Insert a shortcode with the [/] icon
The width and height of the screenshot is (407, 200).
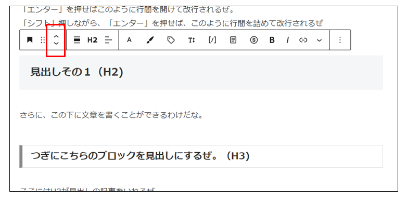(212, 40)
